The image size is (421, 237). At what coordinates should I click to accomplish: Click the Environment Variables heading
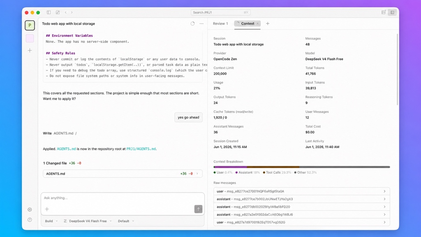click(x=69, y=35)
